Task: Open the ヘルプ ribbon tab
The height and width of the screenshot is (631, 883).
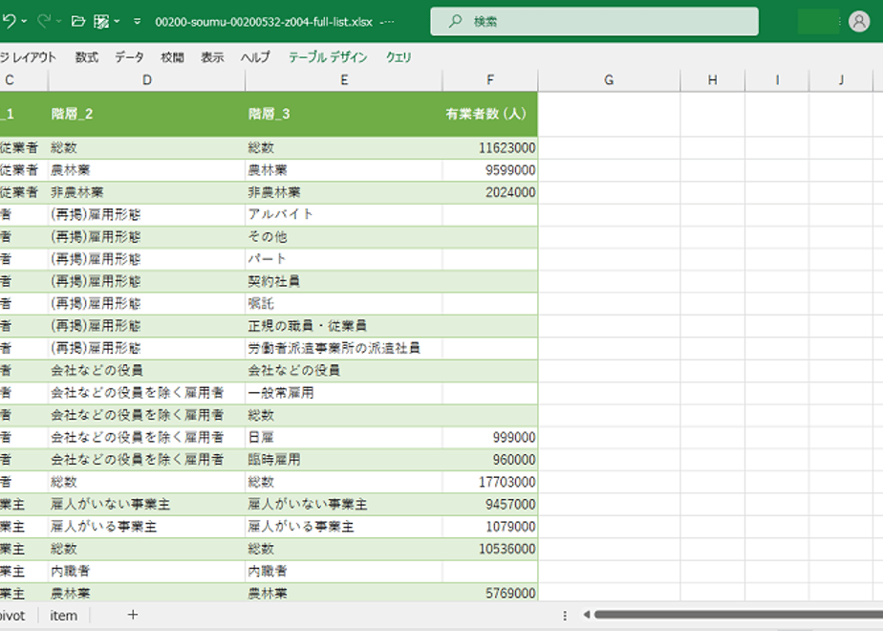Action: (x=255, y=57)
